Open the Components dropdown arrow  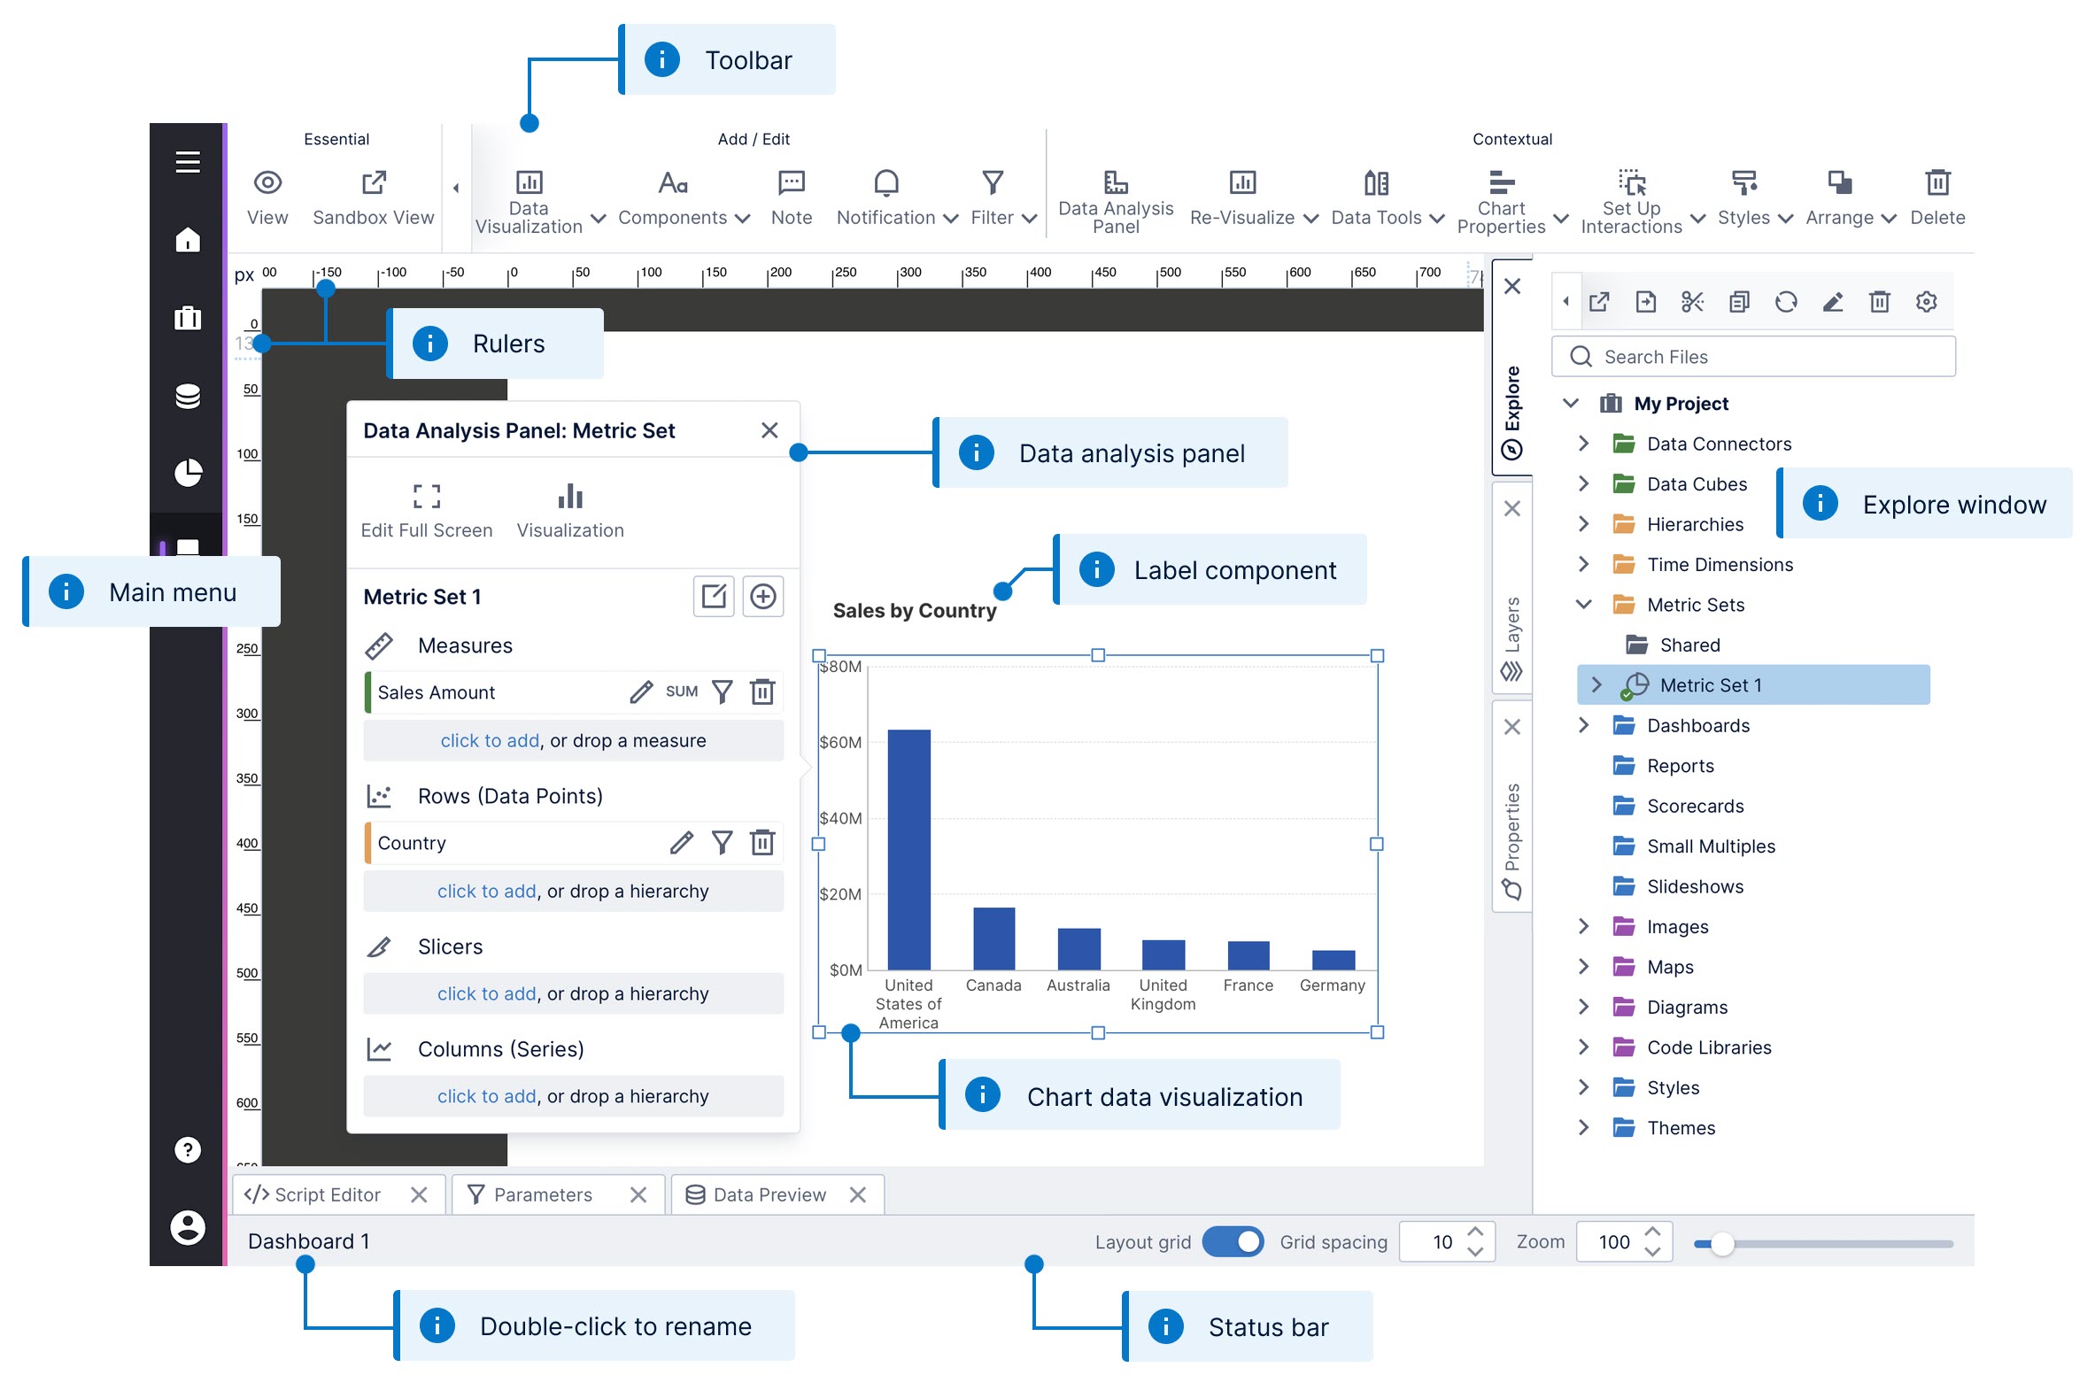(742, 217)
